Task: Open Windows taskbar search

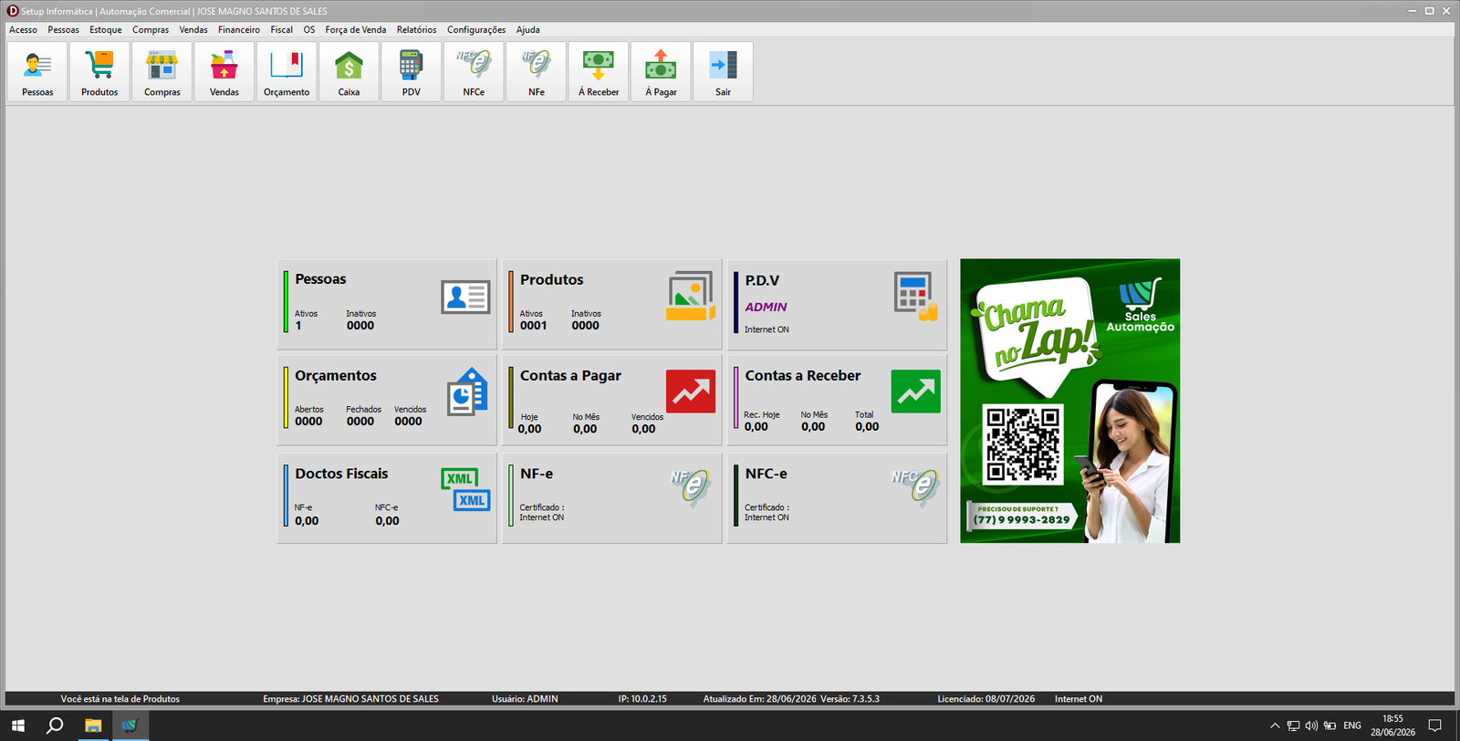Action: (55, 725)
